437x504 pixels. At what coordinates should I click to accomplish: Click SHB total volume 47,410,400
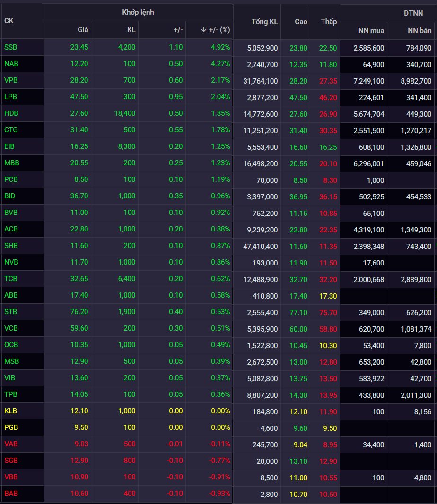[x=260, y=247]
